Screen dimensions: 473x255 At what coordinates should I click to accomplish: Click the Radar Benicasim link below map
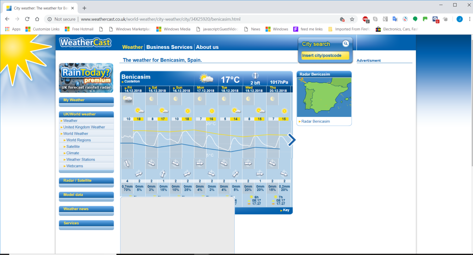316,121
